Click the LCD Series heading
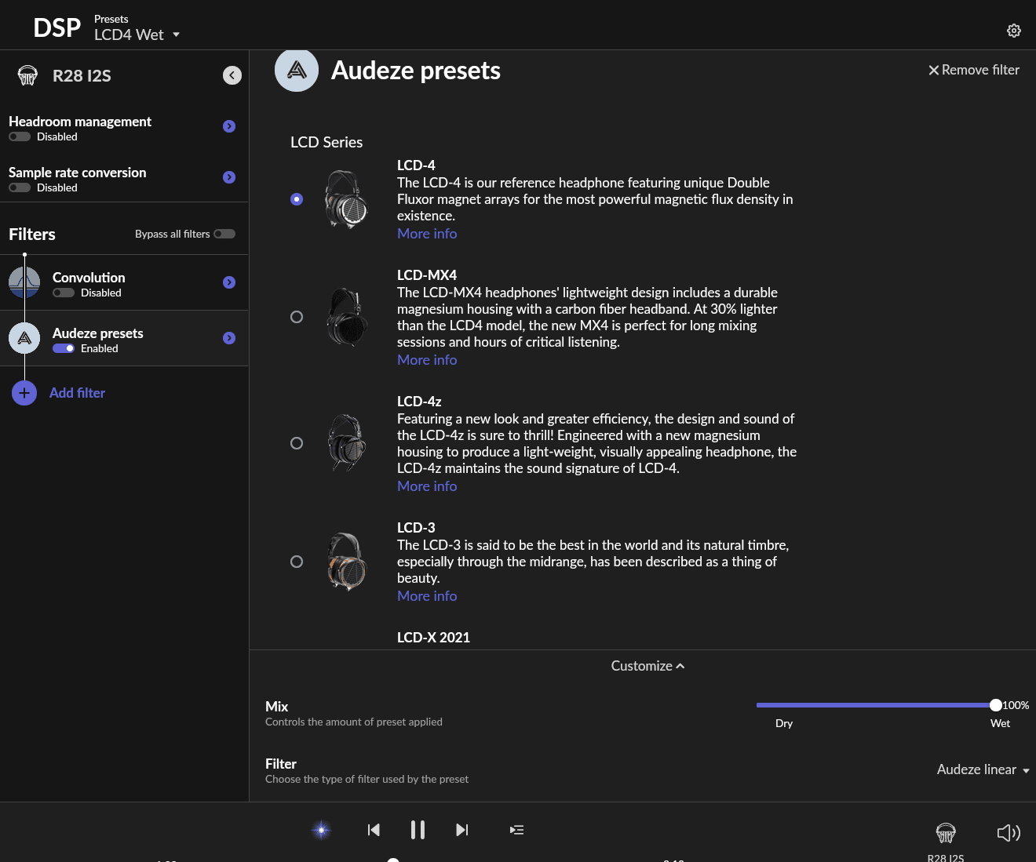Screen dimensions: 1036x862 pos(326,142)
